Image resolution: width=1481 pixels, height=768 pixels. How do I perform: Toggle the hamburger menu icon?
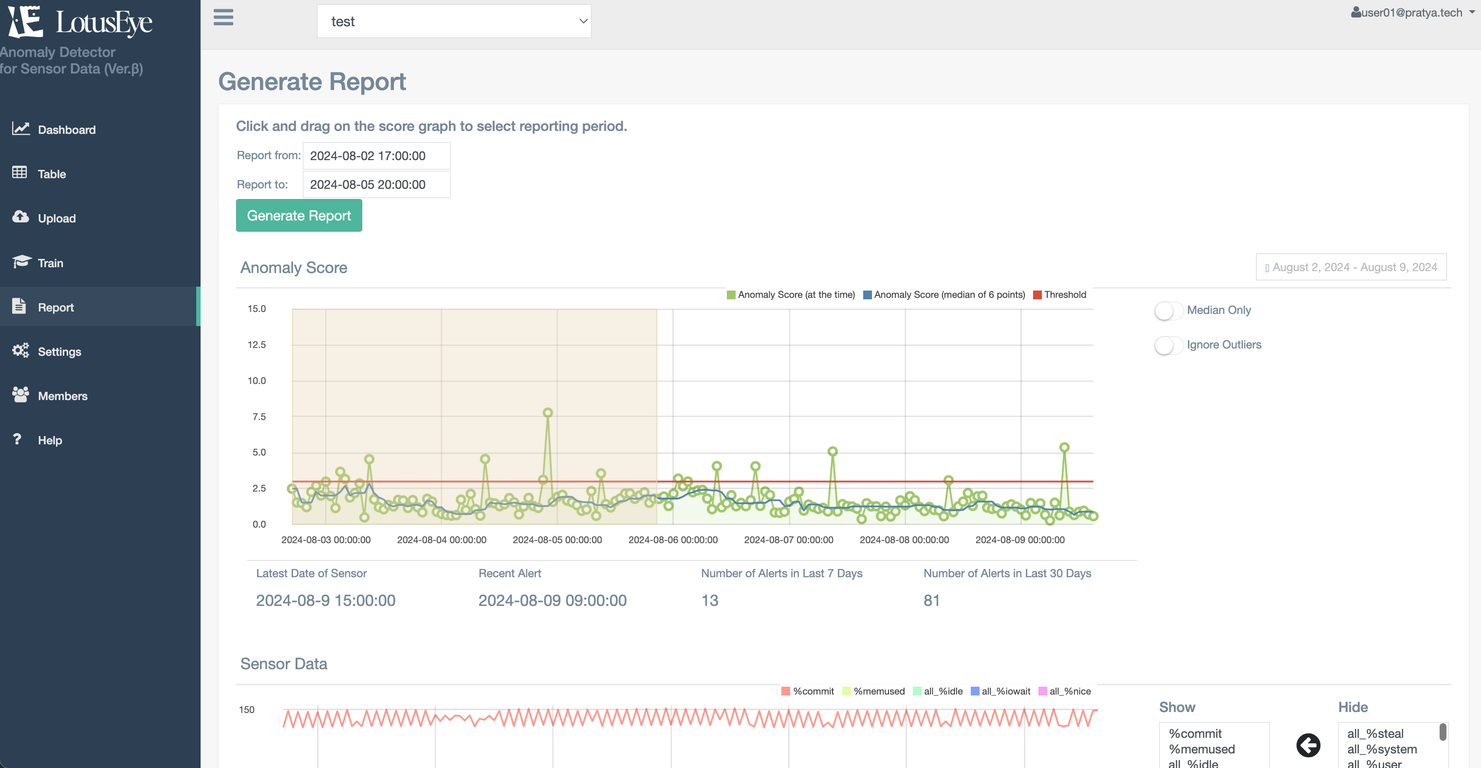[223, 17]
